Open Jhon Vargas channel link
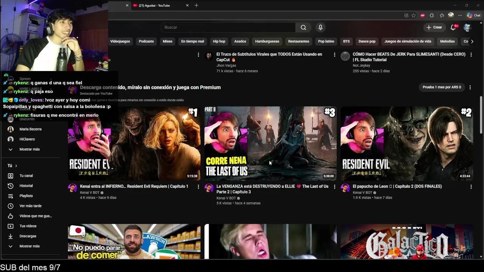This screenshot has height=272, width=484. (x=226, y=65)
